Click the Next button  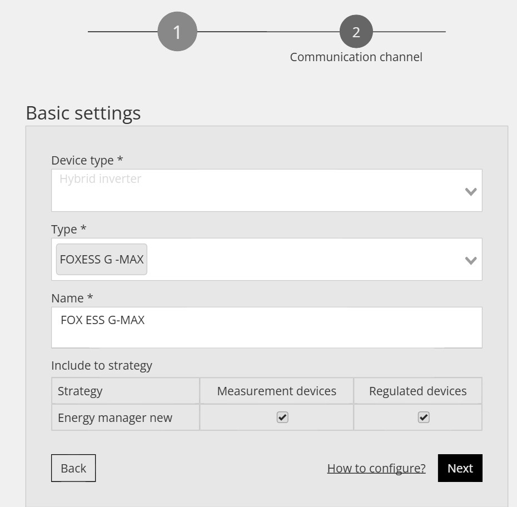460,468
